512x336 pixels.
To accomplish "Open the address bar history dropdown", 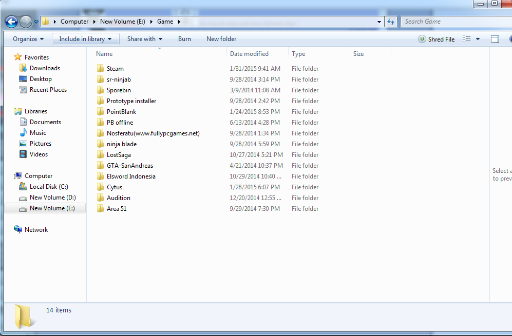I will pyautogui.click(x=379, y=22).
